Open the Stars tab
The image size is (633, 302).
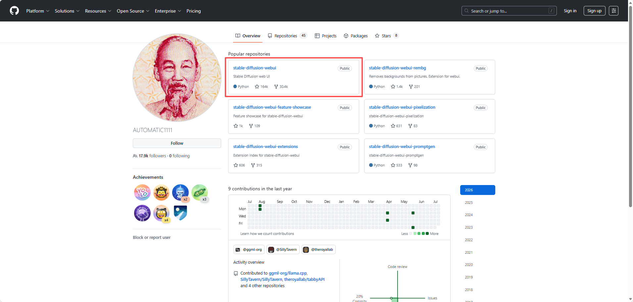(387, 36)
